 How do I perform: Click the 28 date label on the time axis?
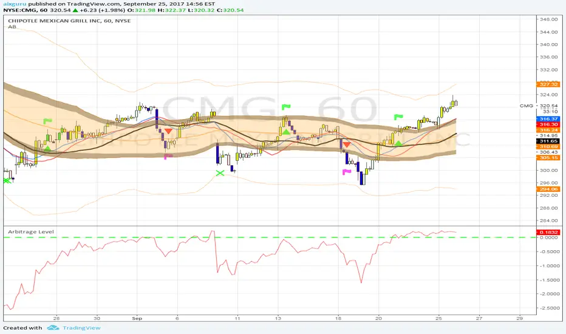56,318
